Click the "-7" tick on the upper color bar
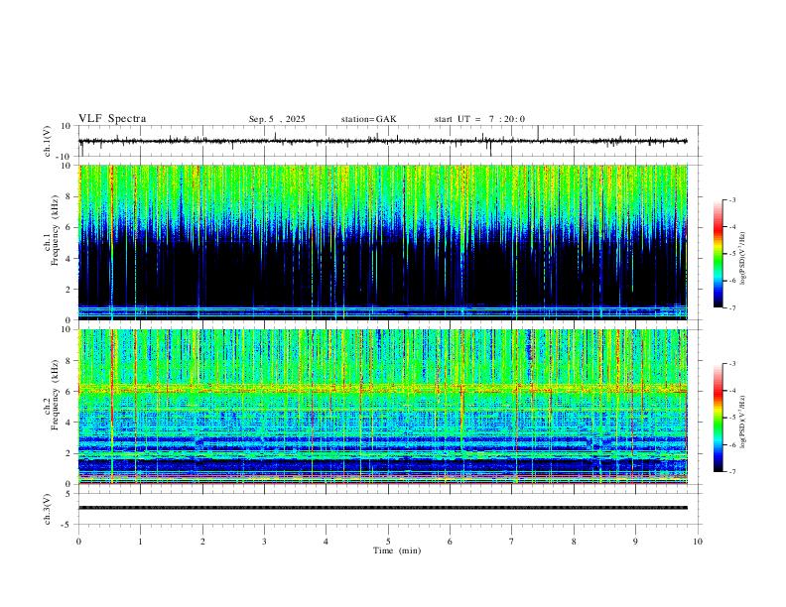This screenshot has height=607, width=786. [731, 308]
